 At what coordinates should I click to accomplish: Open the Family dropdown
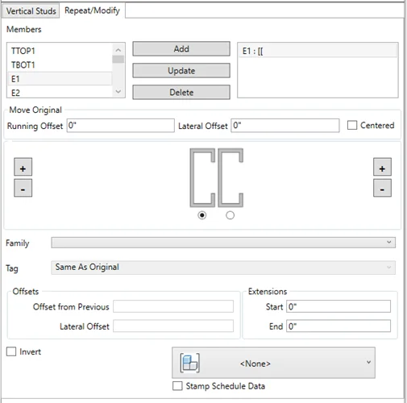[x=223, y=243]
